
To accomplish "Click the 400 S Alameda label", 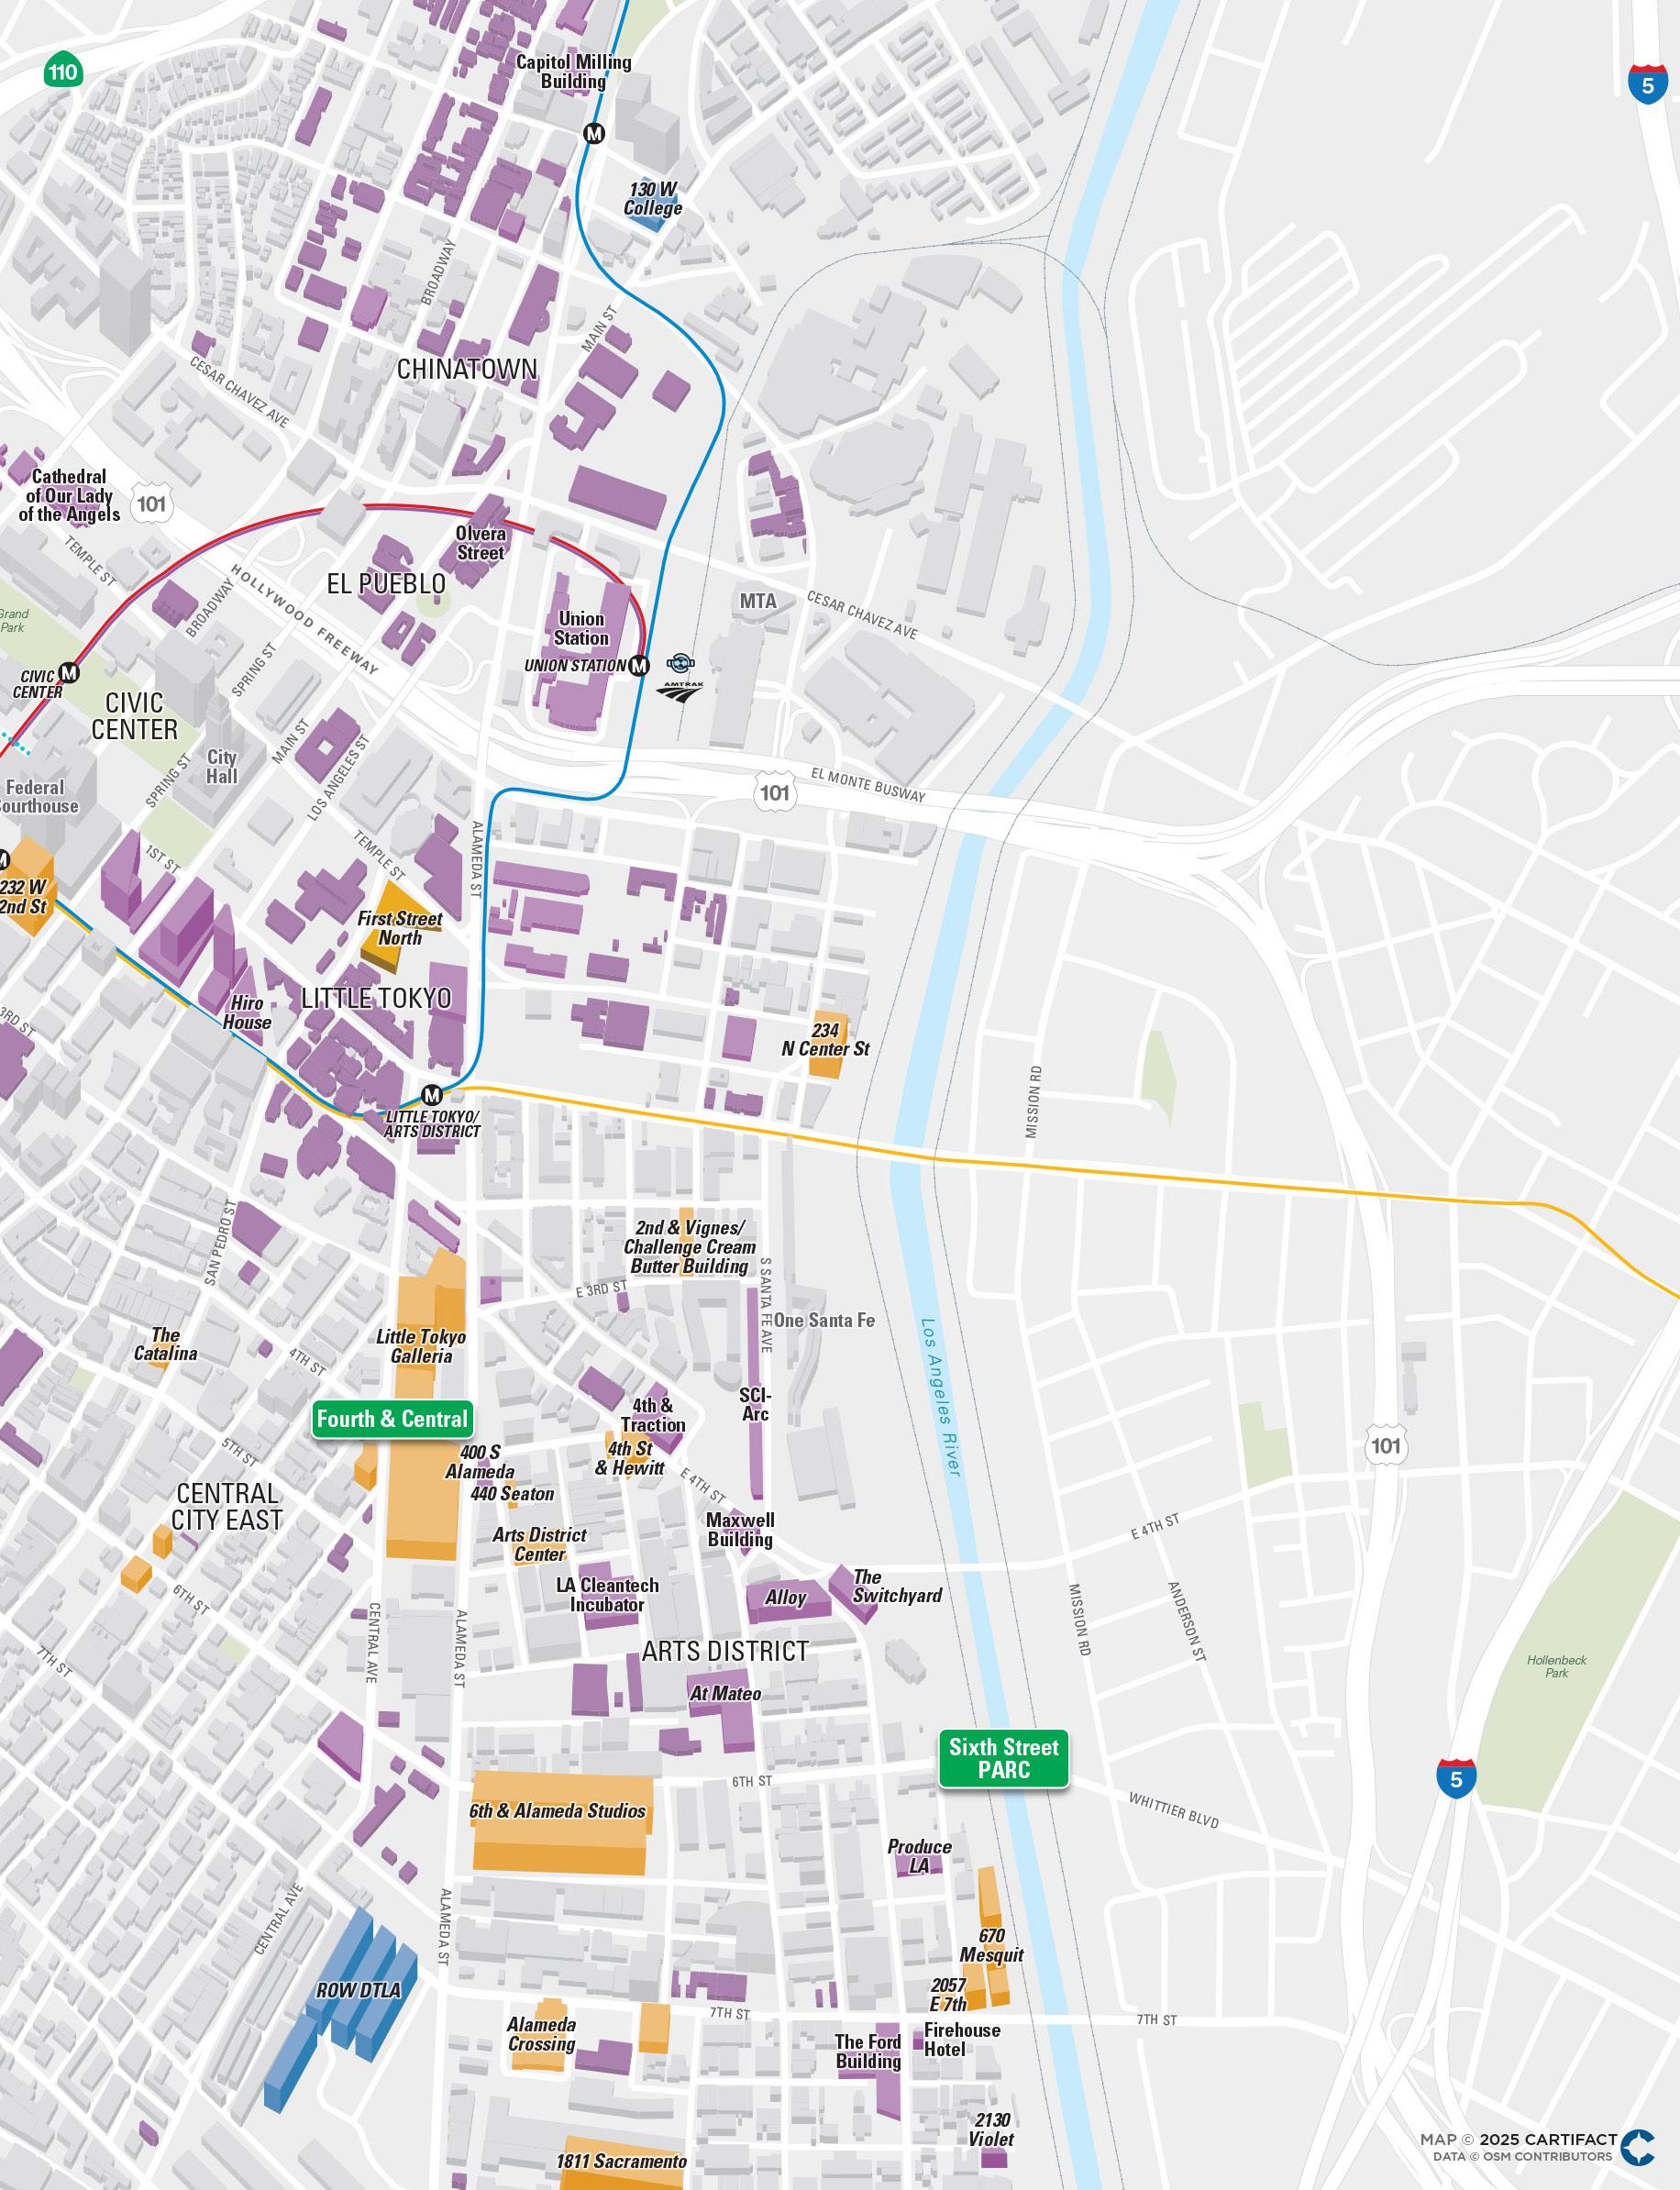I will click(480, 1462).
